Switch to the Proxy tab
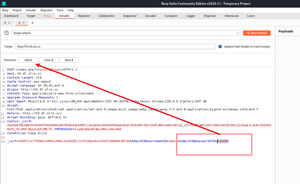 47,16
